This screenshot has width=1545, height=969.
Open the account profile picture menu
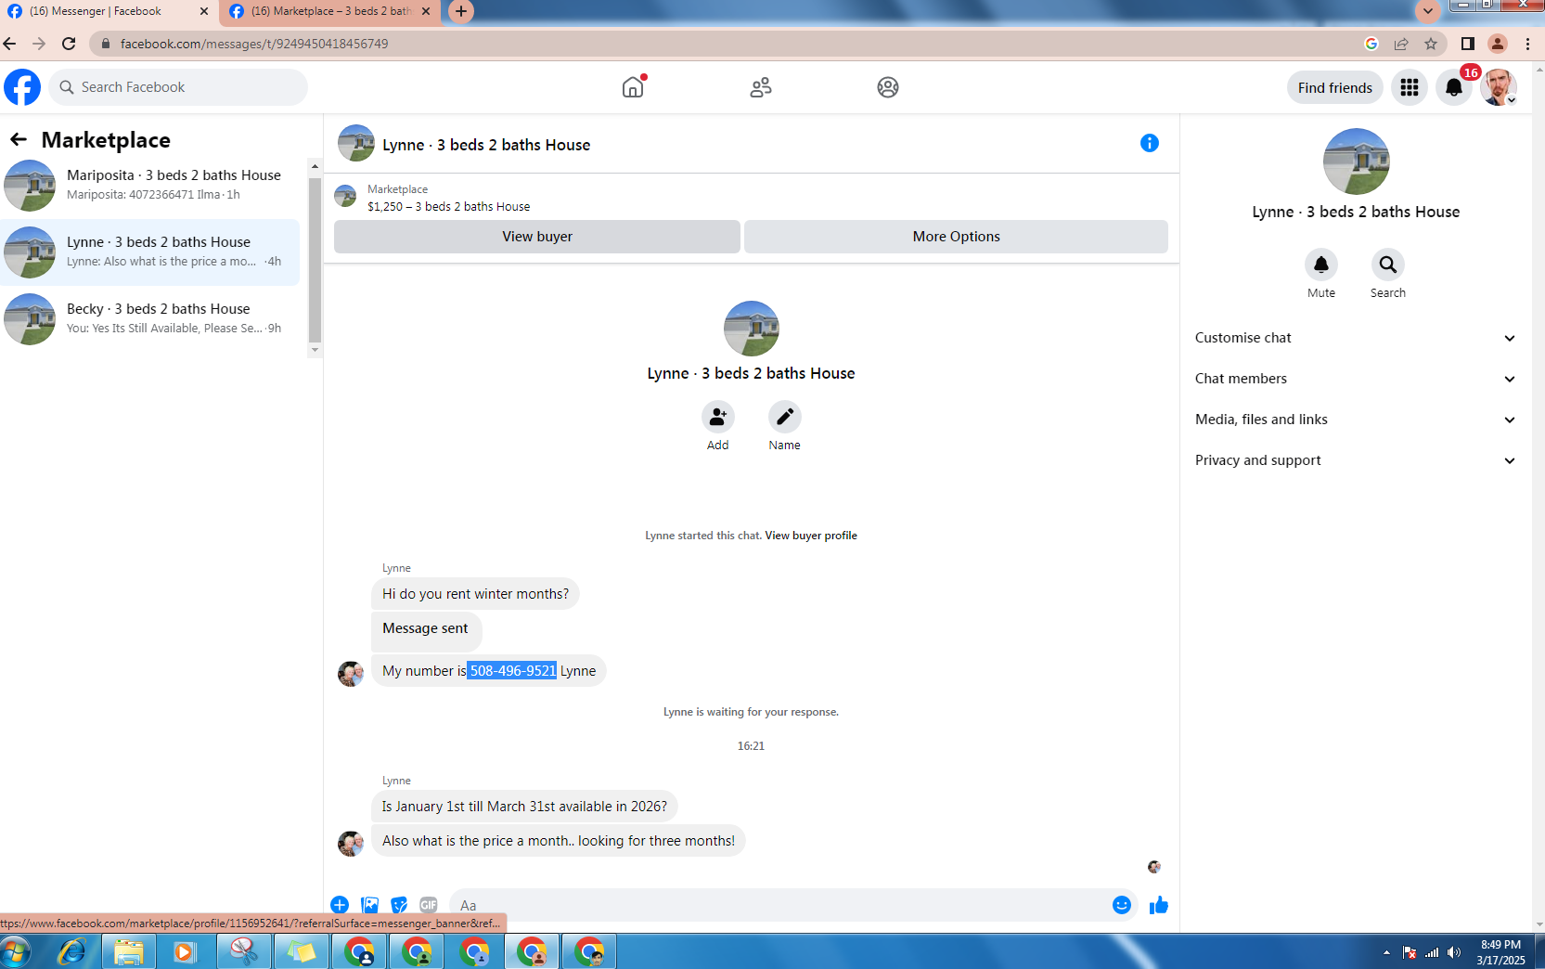click(1499, 87)
